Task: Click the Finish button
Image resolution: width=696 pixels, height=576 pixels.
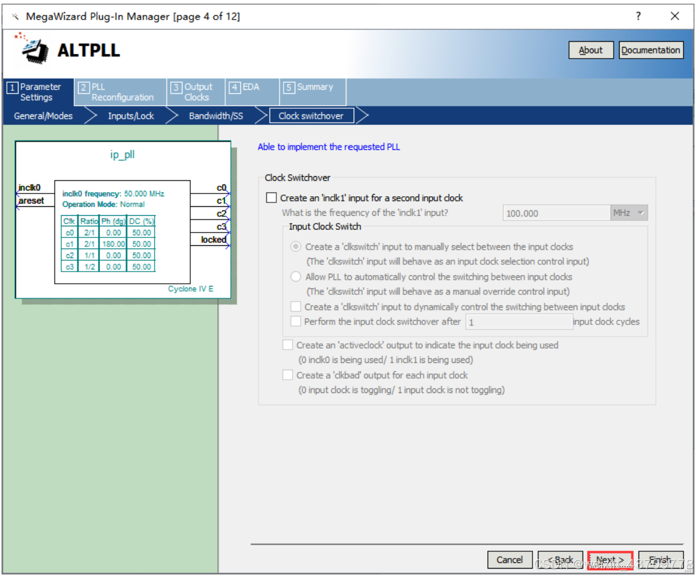Action: (660, 560)
